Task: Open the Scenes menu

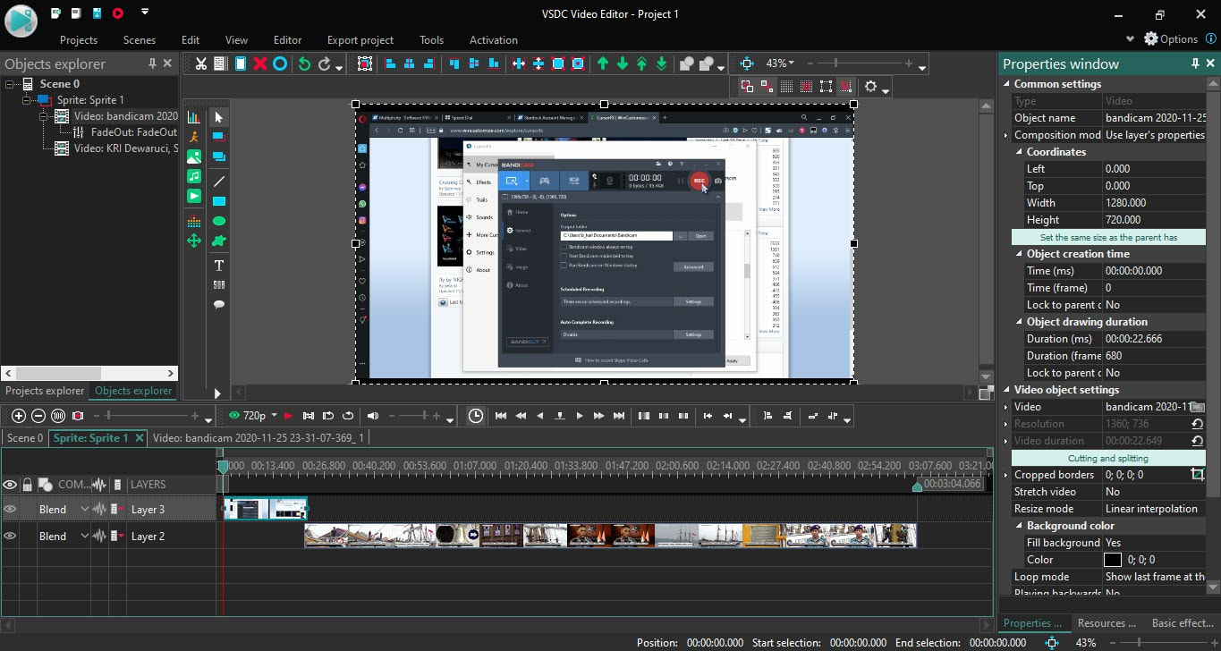Action: coord(139,40)
